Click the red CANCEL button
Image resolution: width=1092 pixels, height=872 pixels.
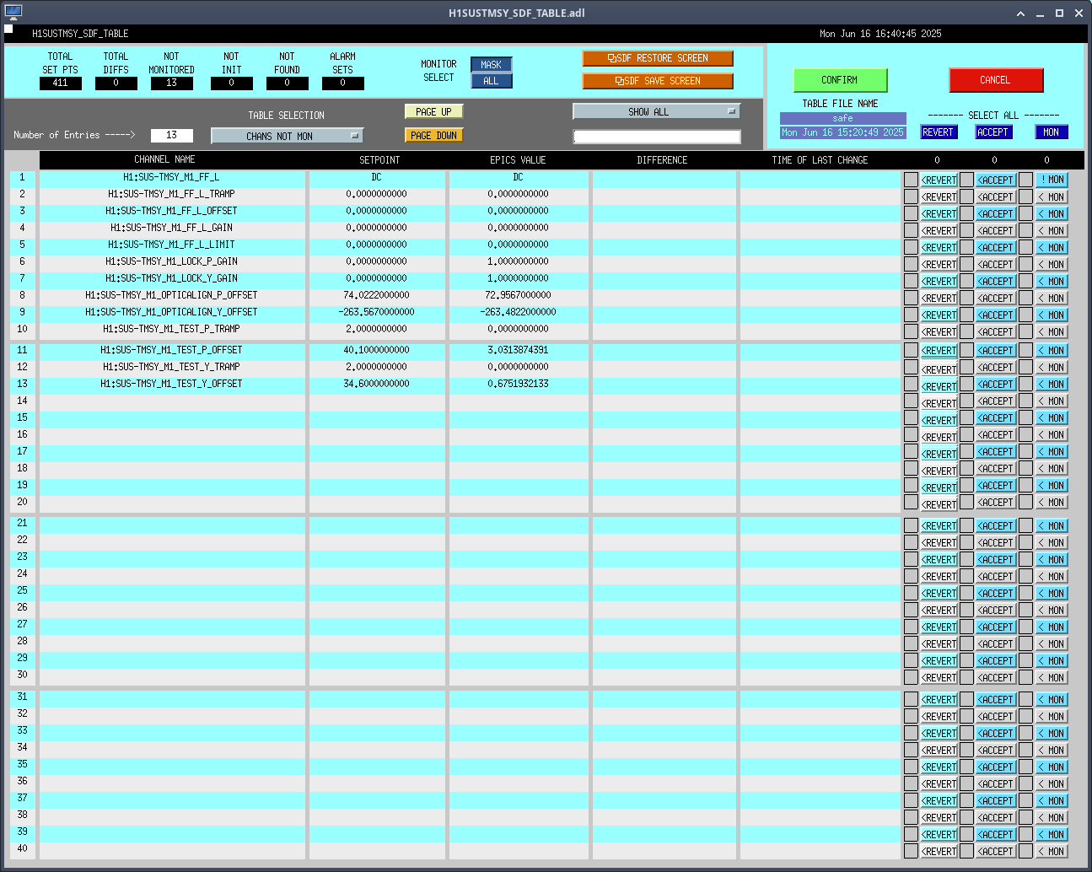[x=996, y=80]
